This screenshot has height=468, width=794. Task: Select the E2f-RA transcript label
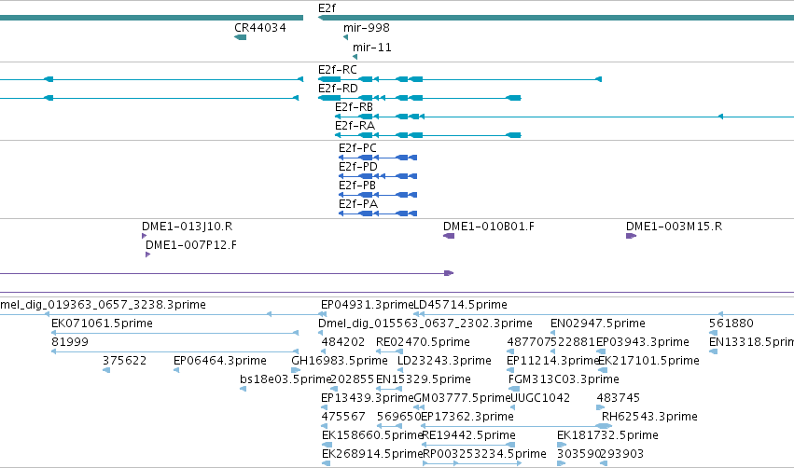coord(355,126)
